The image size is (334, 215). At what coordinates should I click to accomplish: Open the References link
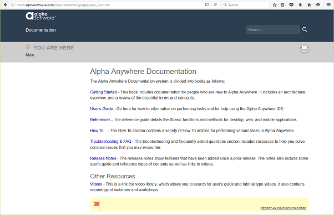[100, 119]
